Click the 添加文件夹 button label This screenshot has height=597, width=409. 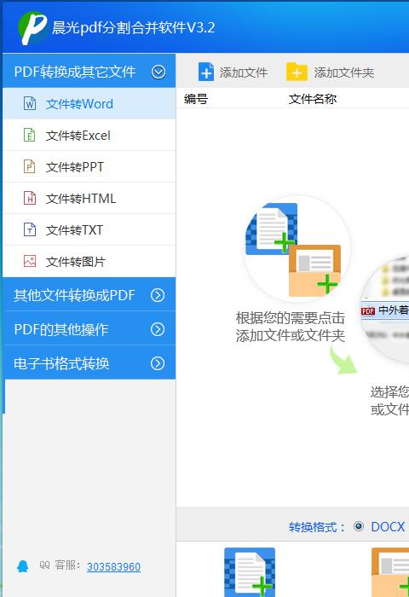pos(344,72)
